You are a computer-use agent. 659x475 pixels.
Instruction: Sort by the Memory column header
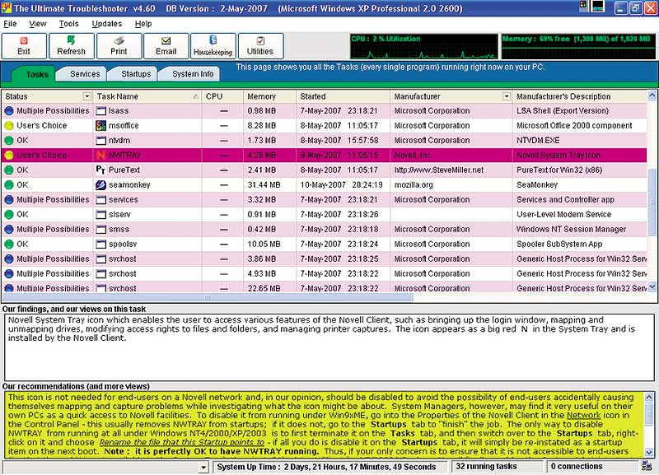coord(270,96)
